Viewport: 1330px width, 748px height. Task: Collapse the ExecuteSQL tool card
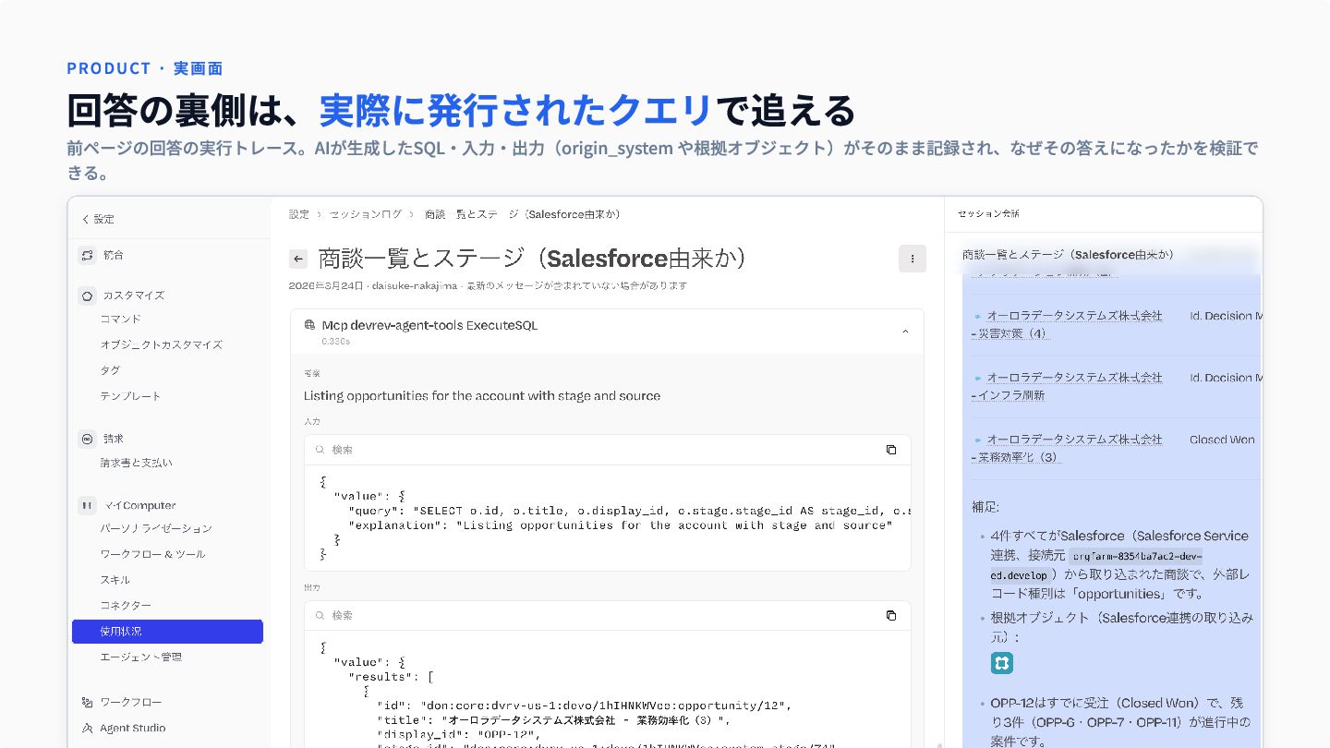(905, 332)
